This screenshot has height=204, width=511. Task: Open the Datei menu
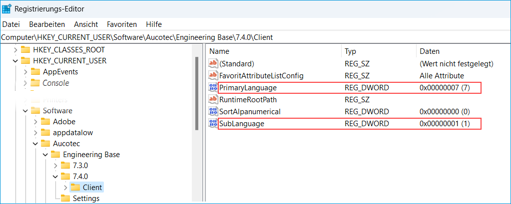[x=11, y=24]
